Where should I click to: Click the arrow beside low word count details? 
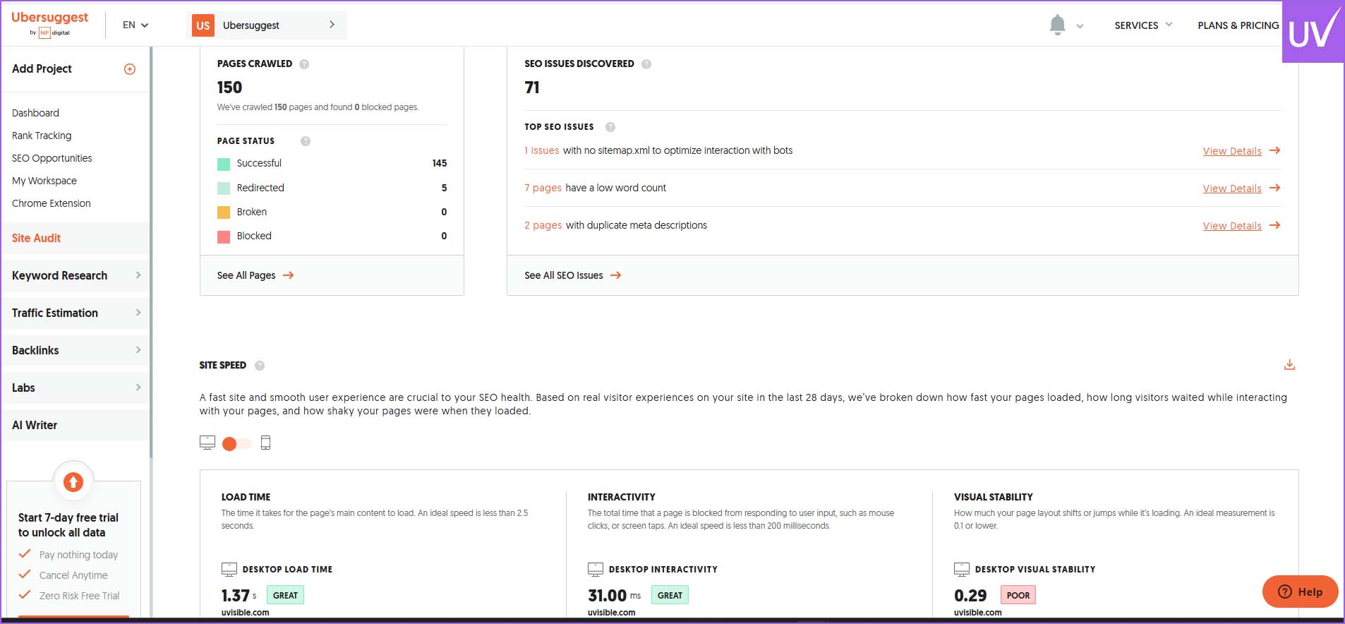(x=1274, y=188)
